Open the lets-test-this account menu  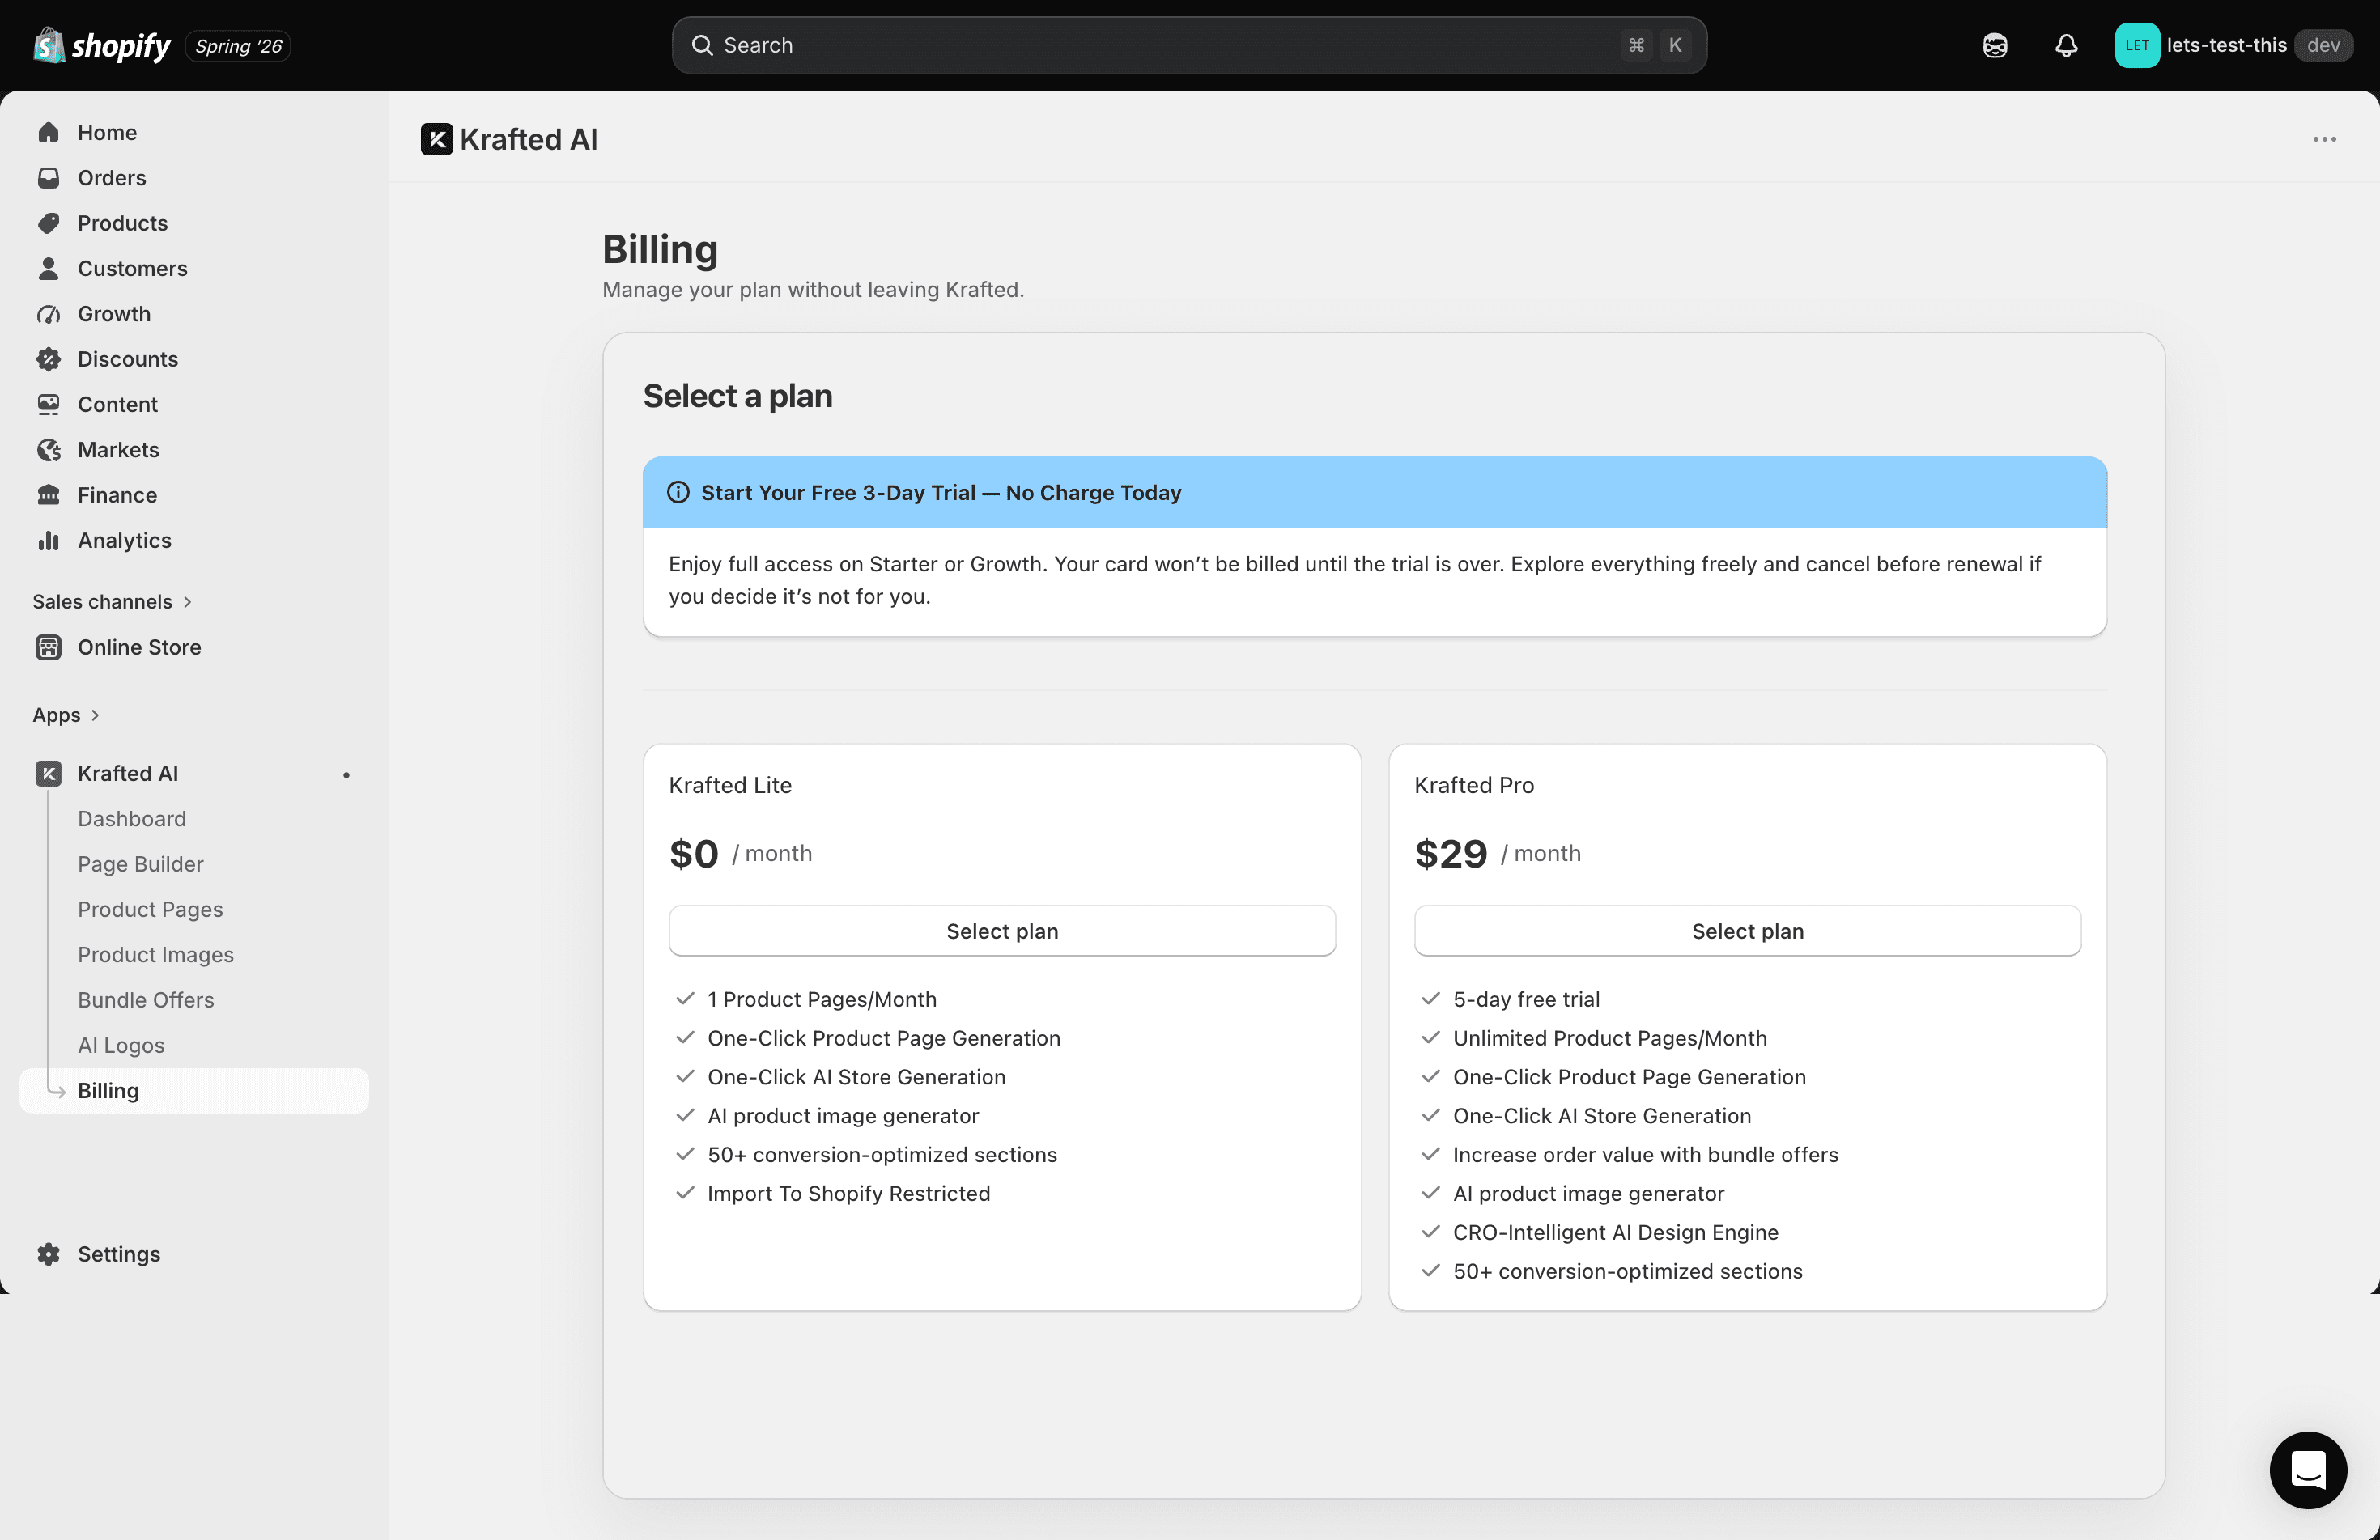pyautogui.click(x=2233, y=45)
